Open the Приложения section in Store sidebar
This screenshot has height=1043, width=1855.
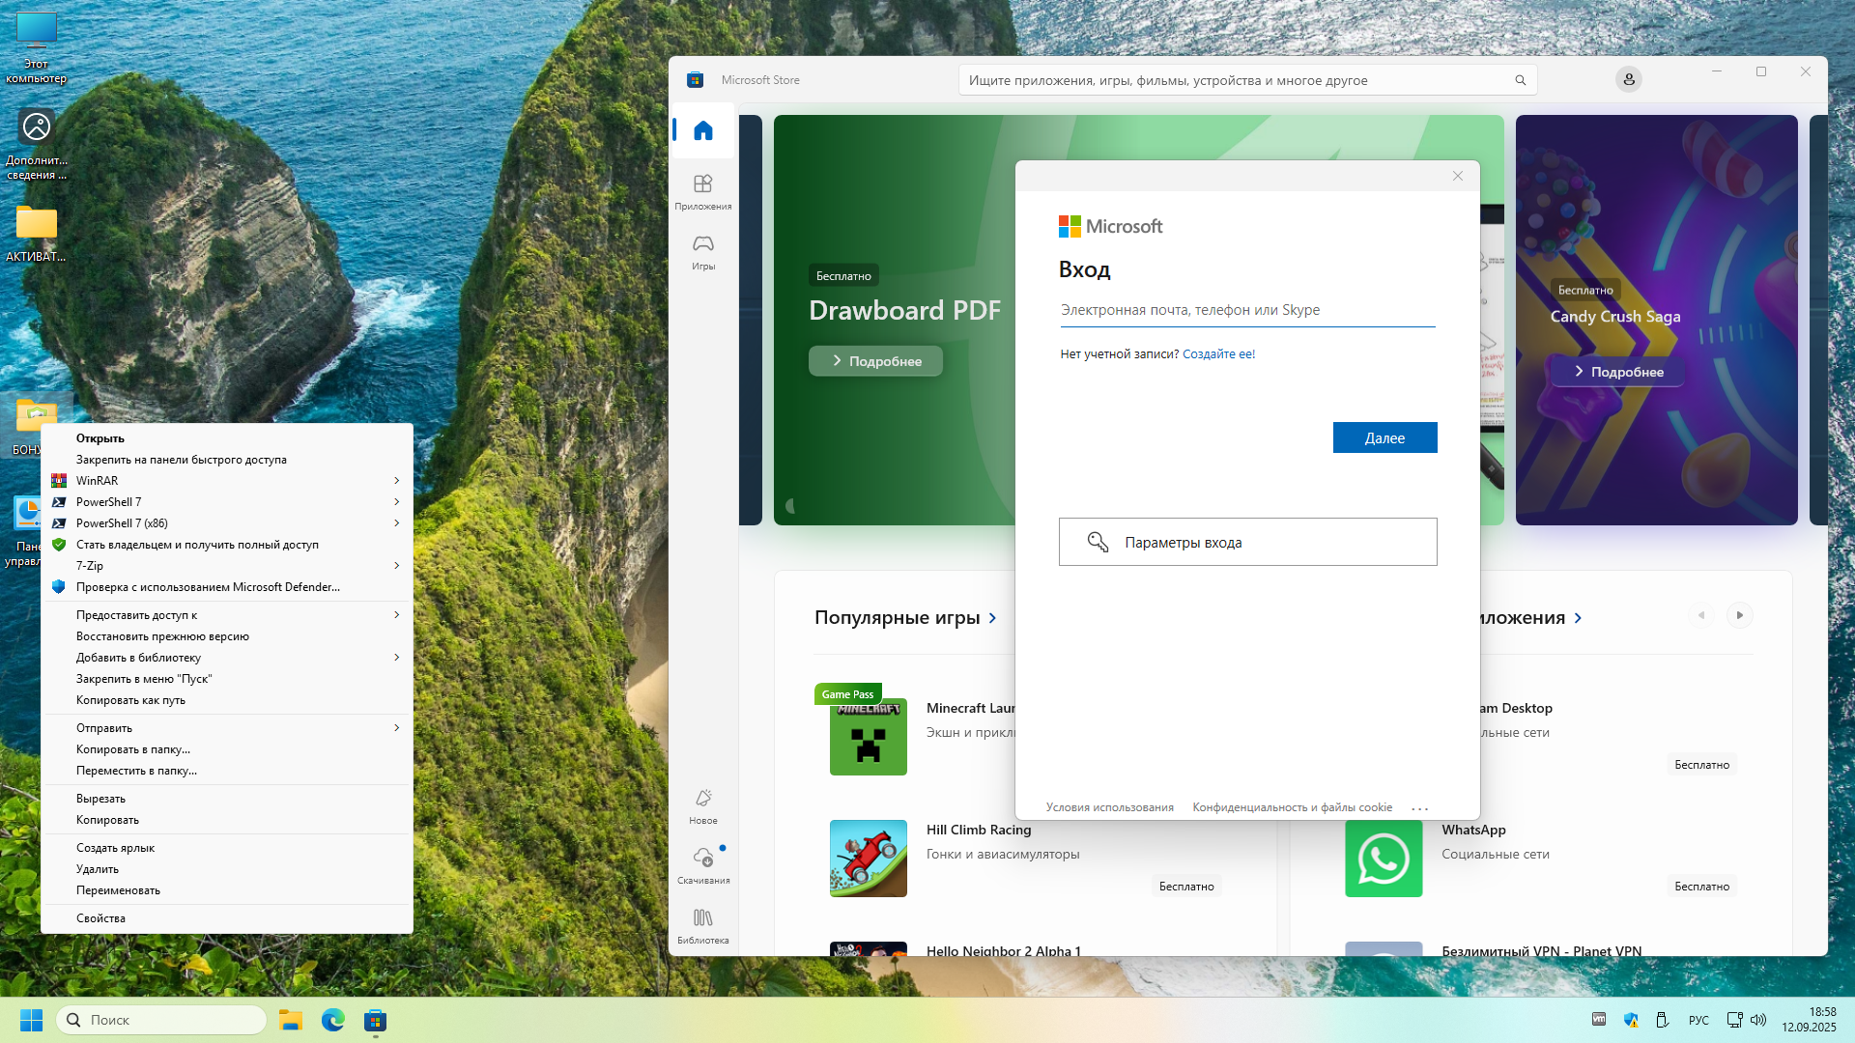(x=703, y=191)
